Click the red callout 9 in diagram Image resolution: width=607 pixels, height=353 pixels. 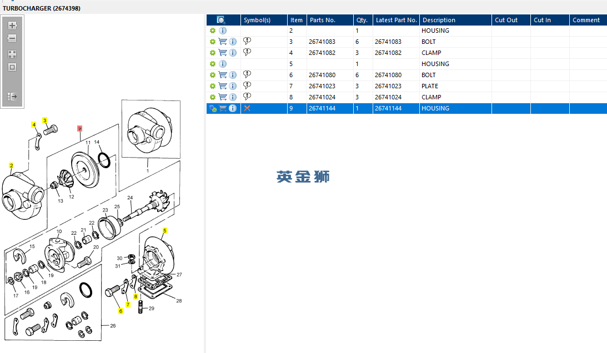79,129
